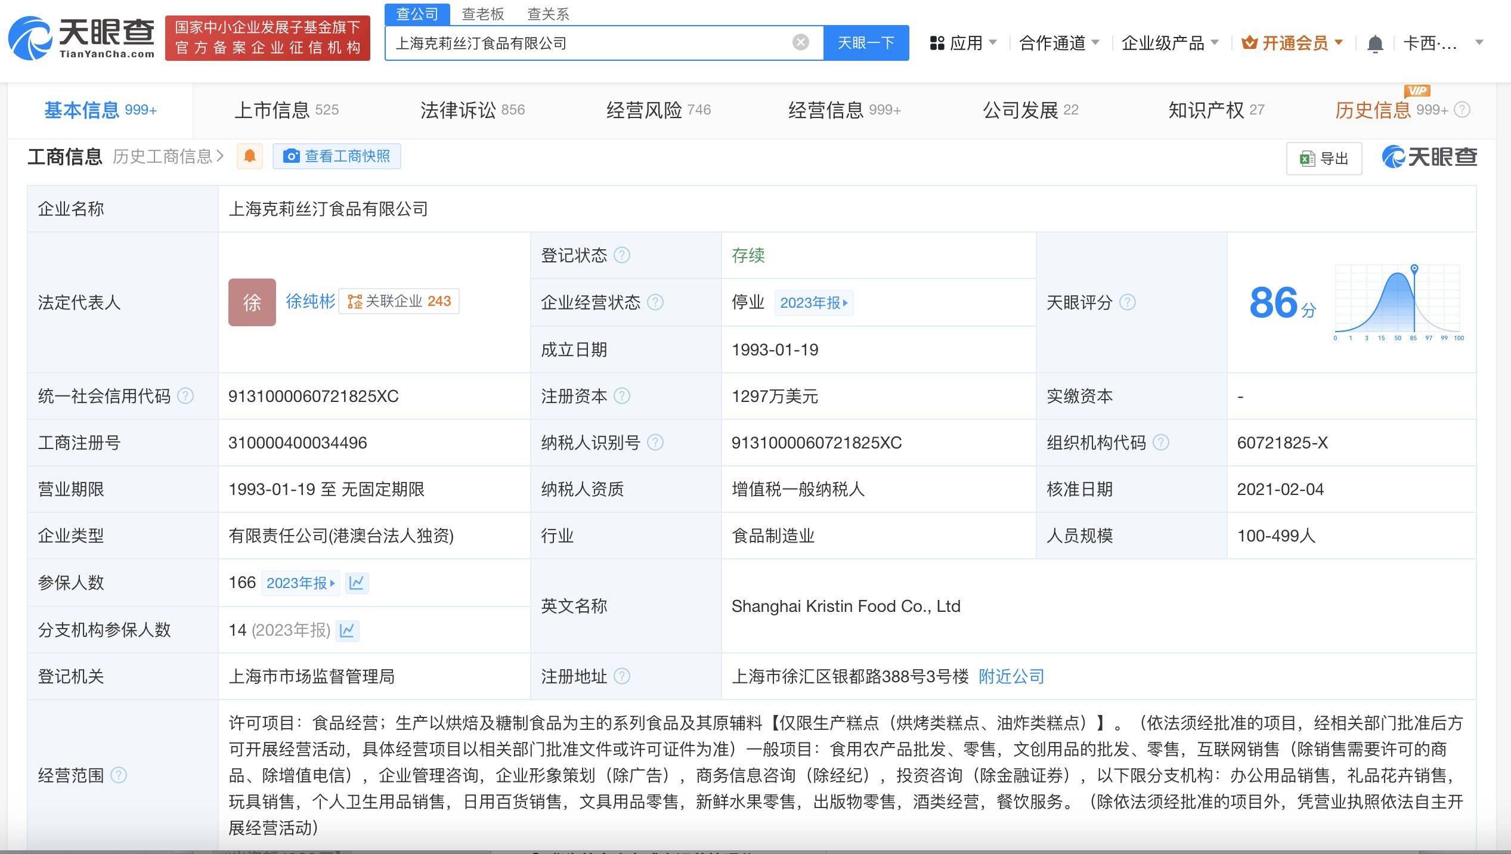Click the help icon next to 注册资本
This screenshot has width=1511, height=854.
pyautogui.click(x=622, y=396)
